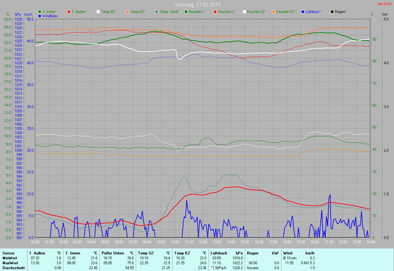Click the red Feuchte A. legend square
The width and height of the screenshot is (394, 271).
(x=215, y=12)
